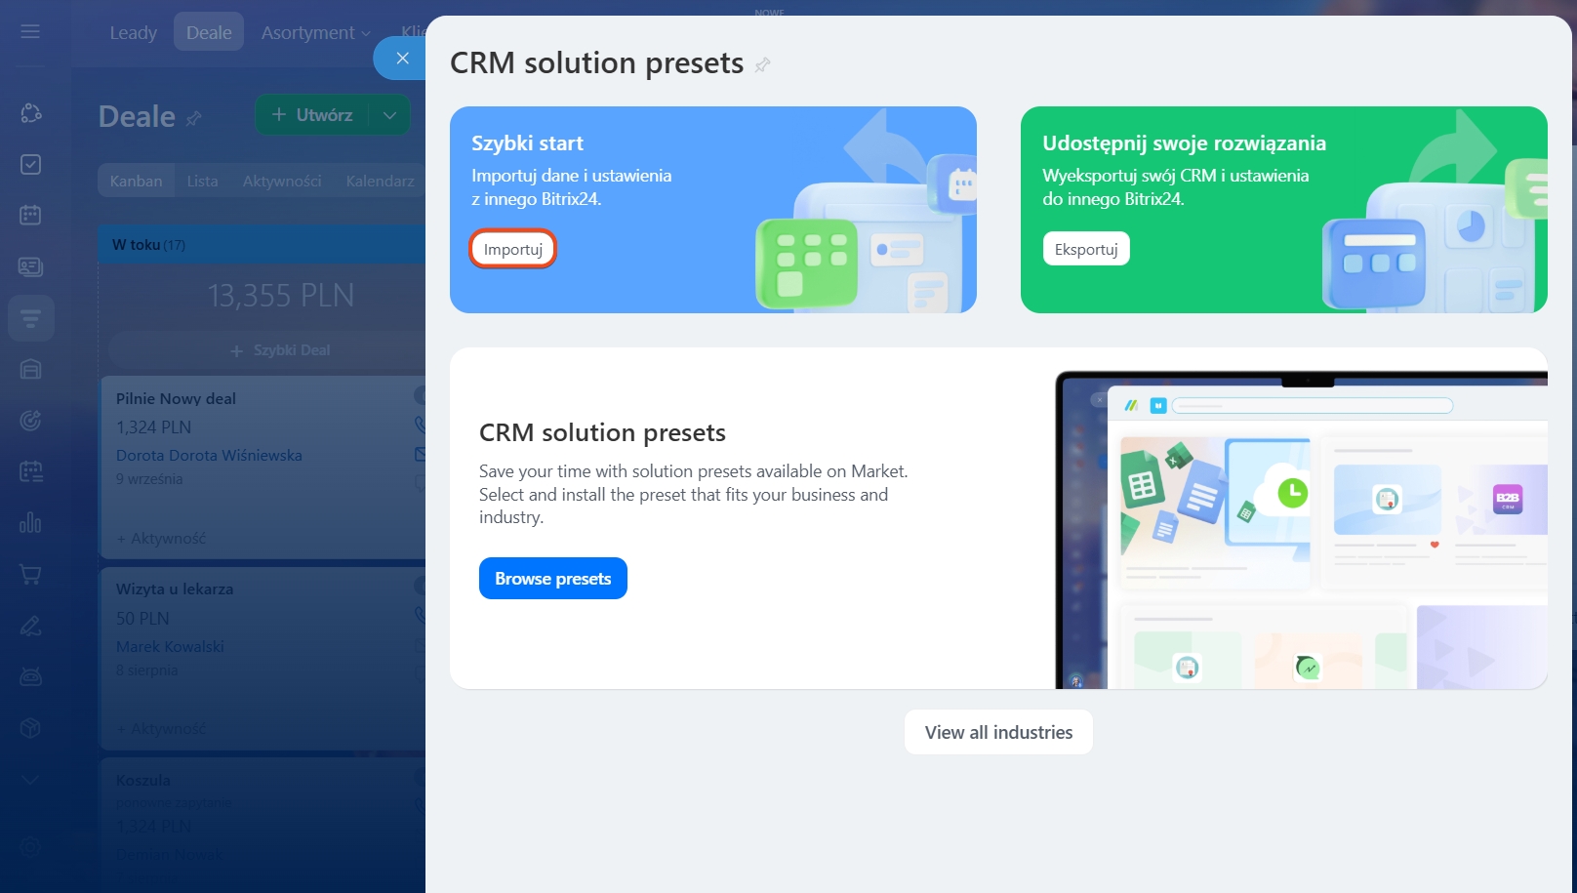This screenshot has width=1577, height=893.
Task: Open the Collaboration section icon in sidebar
Action: click(x=30, y=113)
